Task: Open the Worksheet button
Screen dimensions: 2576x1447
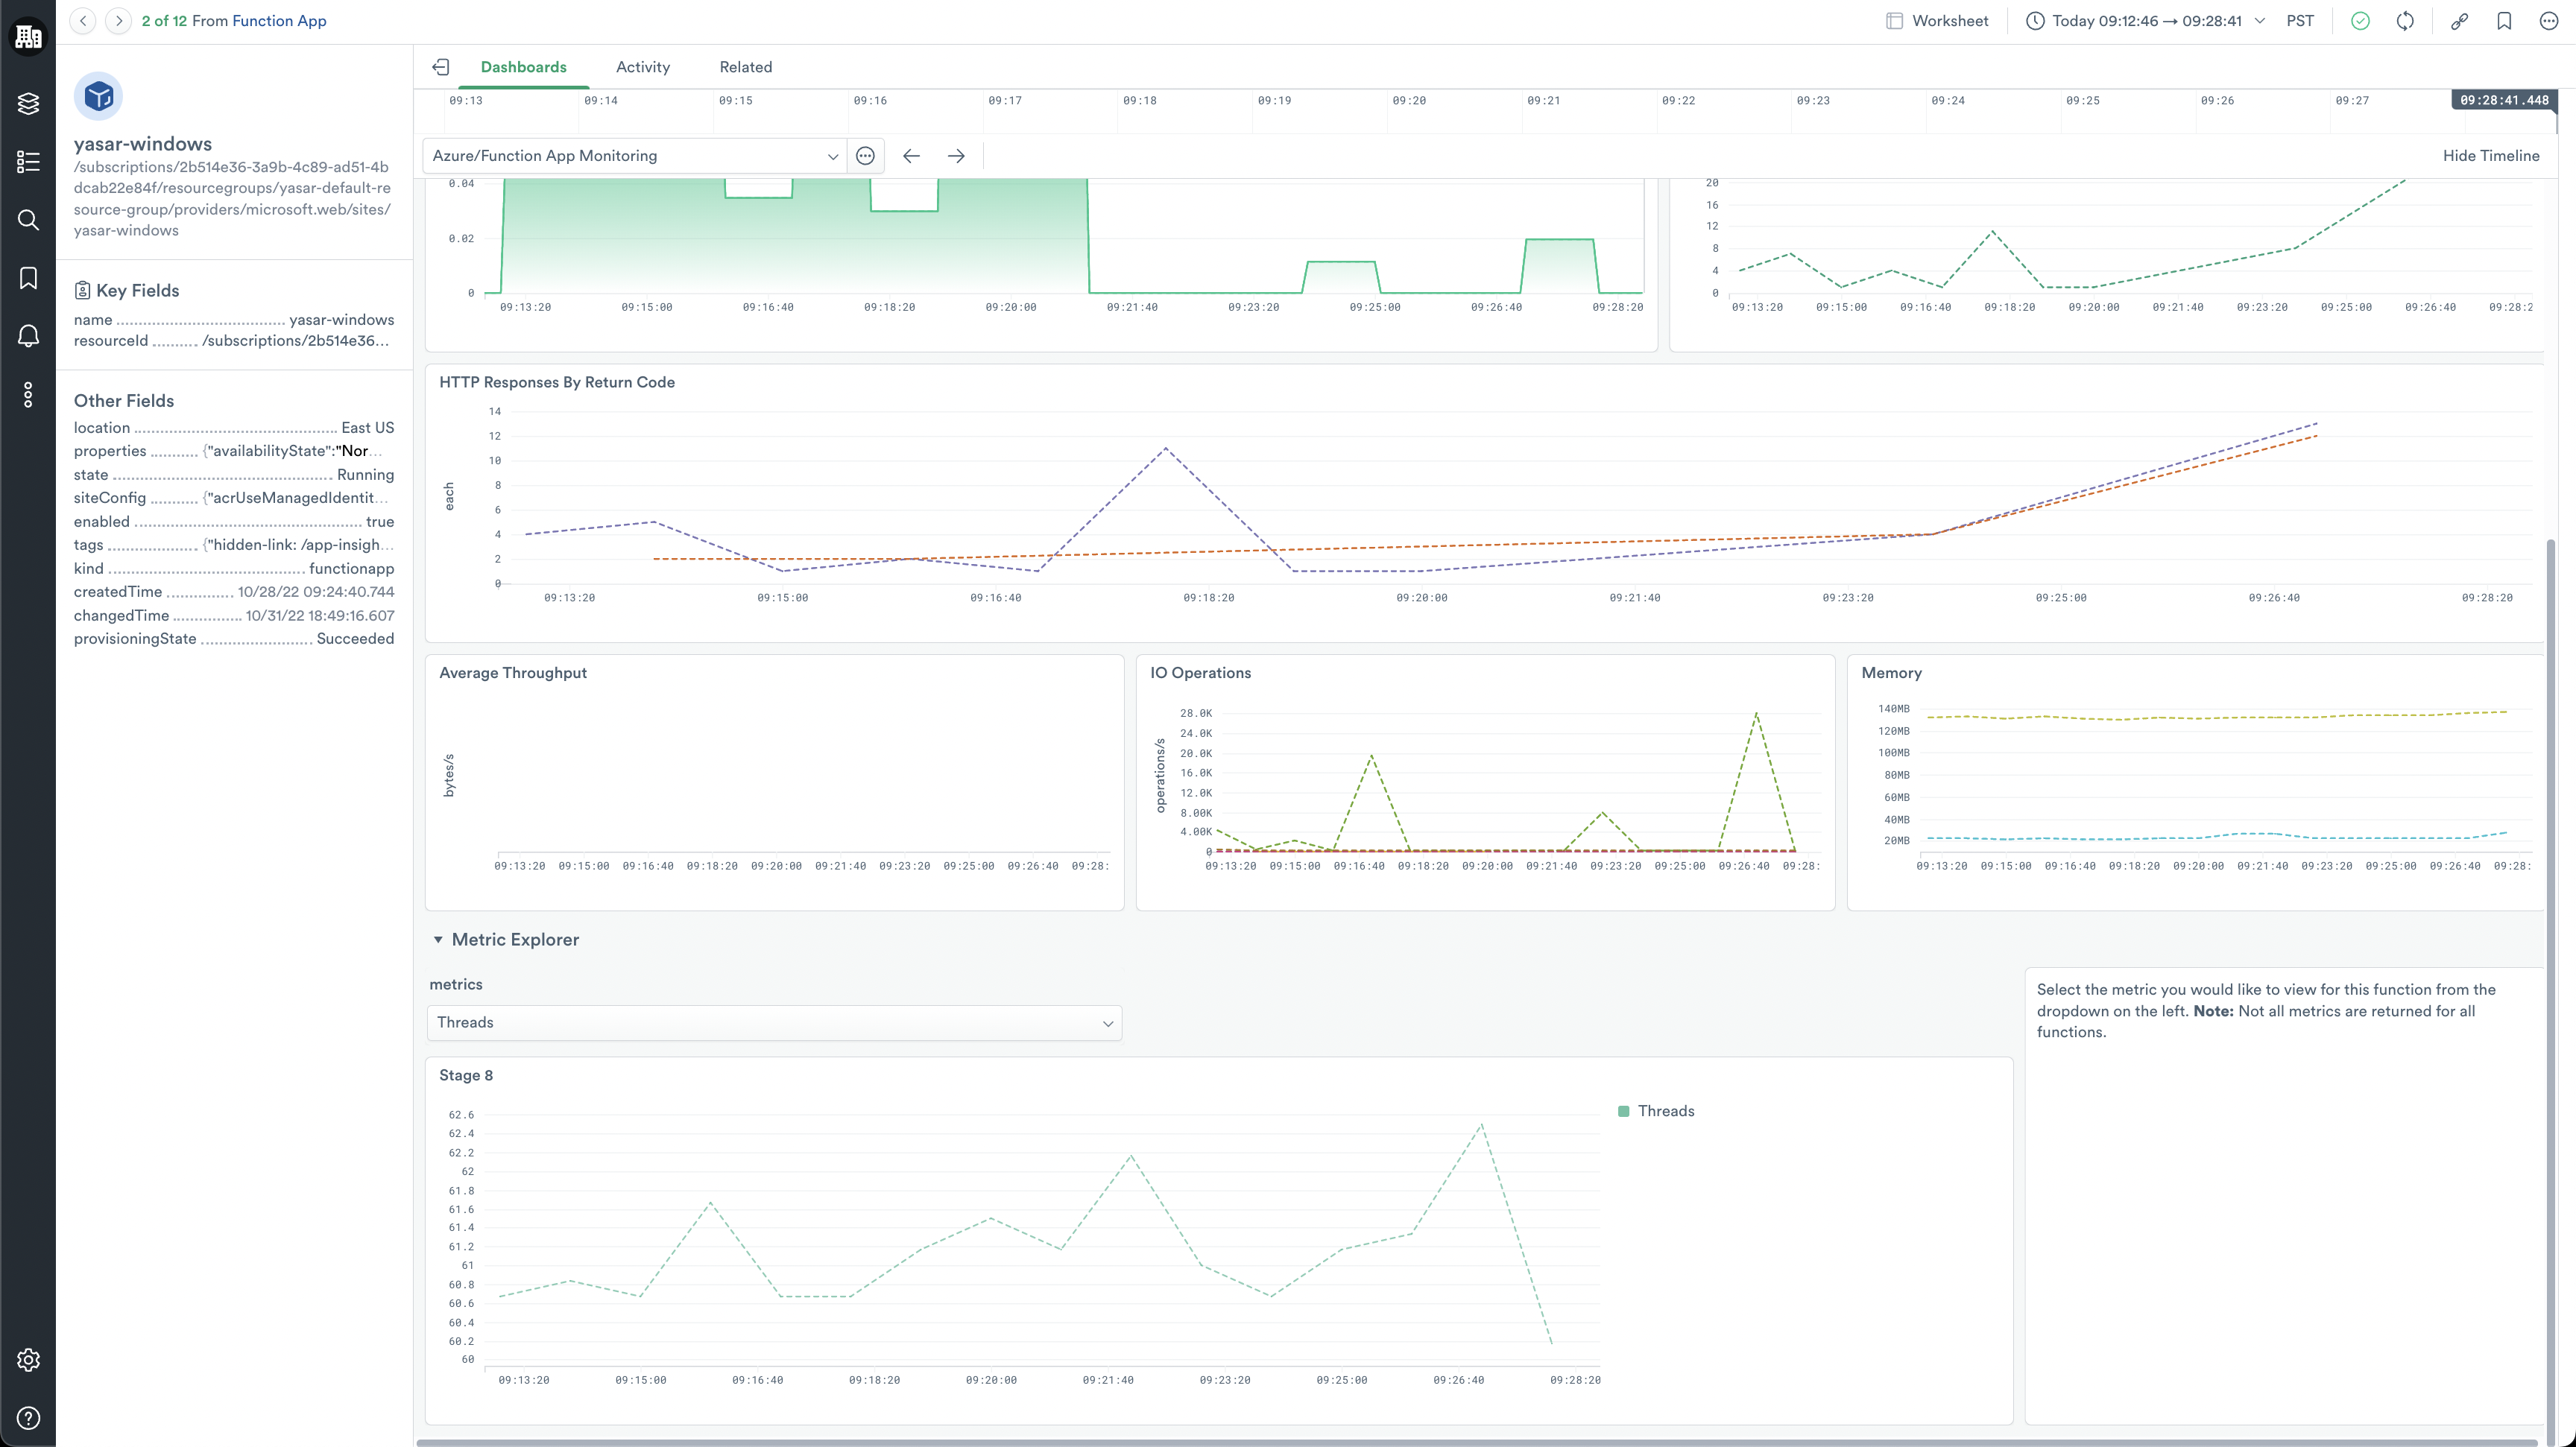Action: click(1937, 21)
